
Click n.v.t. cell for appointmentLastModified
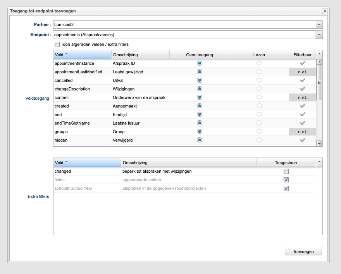pyautogui.click(x=303, y=72)
